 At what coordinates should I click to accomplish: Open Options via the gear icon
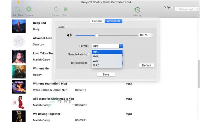pyautogui.click(x=29, y=9)
